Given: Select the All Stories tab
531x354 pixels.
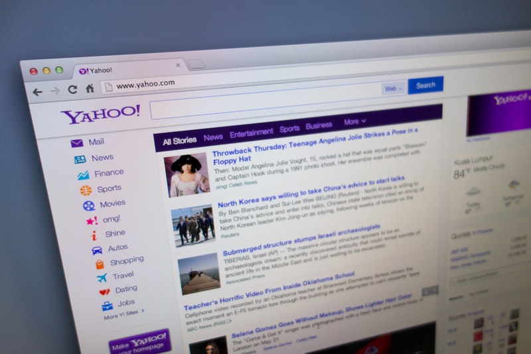Looking at the screenshot, I should [x=180, y=141].
